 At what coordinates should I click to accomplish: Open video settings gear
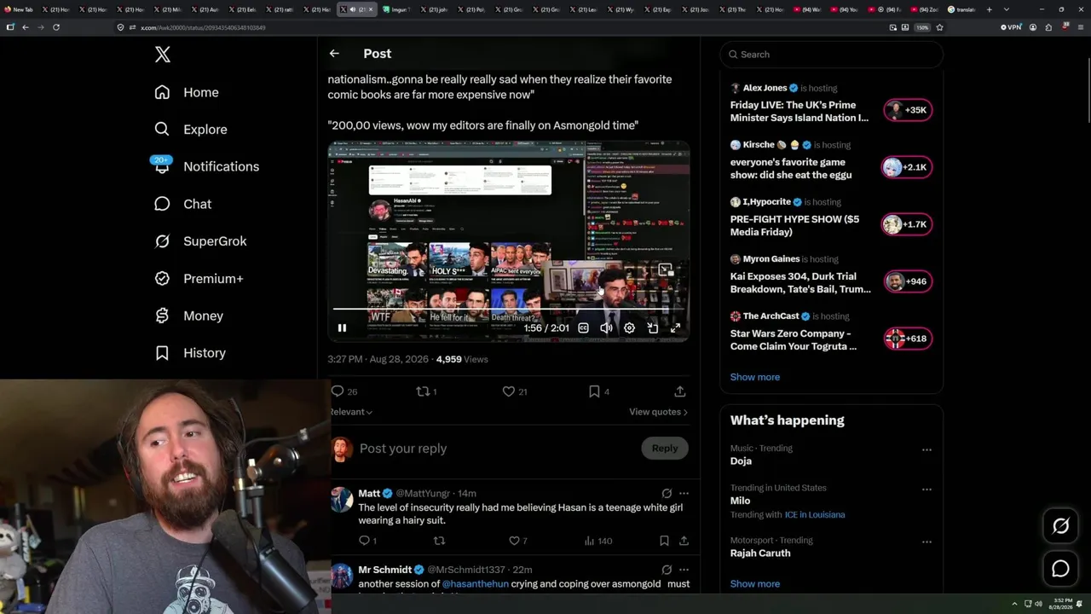[629, 327]
